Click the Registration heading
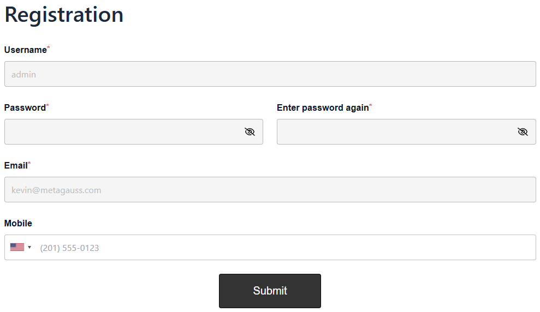This screenshot has width=540, height=312. pos(64,15)
